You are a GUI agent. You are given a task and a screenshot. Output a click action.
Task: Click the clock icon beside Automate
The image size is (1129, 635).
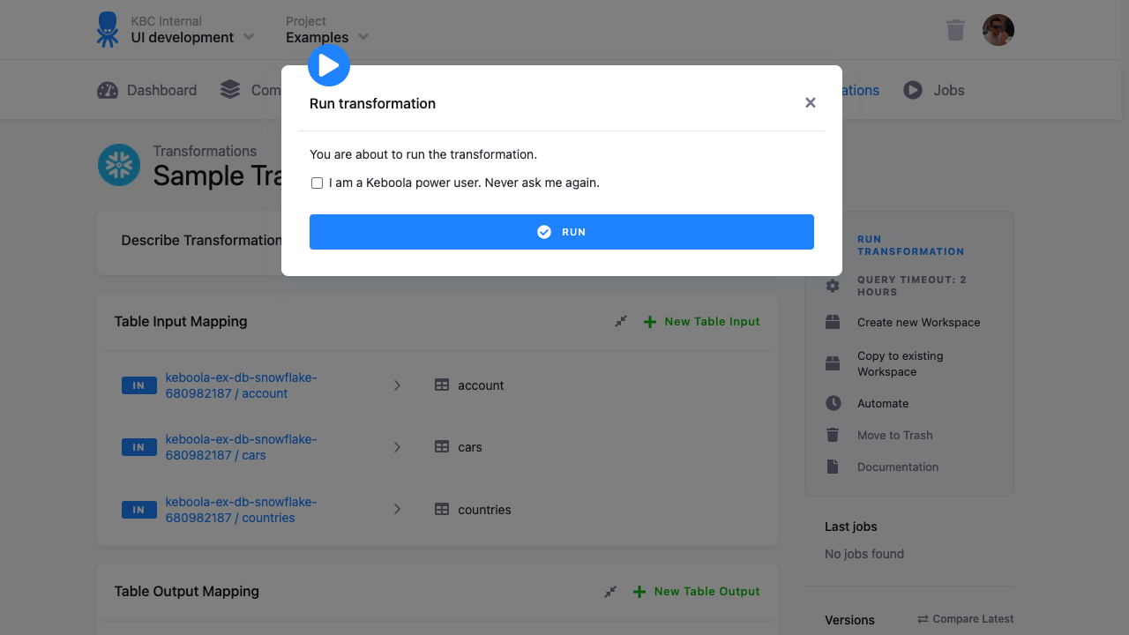tap(833, 403)
